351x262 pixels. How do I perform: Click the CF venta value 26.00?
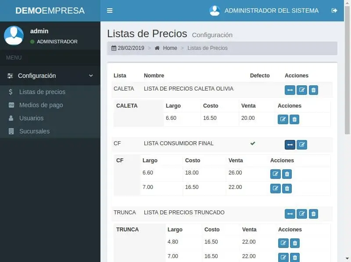[235, 172]
